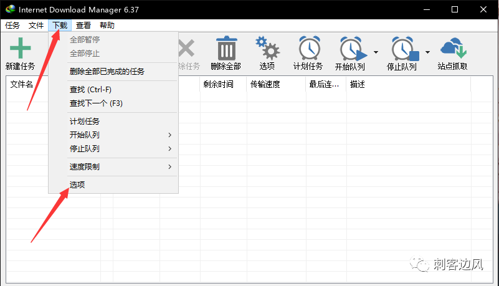The height and width of the screenshot is (286, 499).
Task: Open the Scheduler alarm clock icon
Action: [309, 48]
